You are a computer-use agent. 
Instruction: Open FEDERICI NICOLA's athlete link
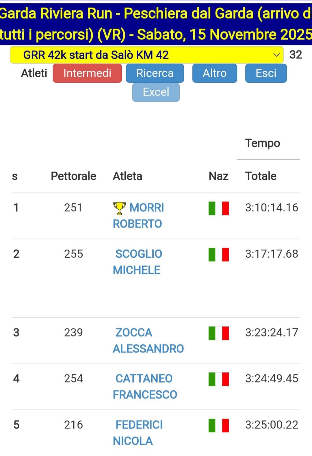[x=138, y=433]
